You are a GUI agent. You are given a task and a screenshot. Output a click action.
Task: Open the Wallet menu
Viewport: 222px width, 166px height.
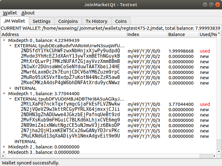point(10,13)
